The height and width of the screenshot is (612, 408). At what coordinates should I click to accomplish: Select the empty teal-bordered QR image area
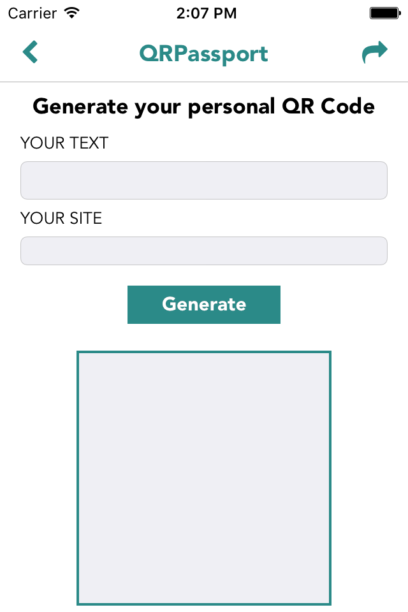pos(204,477)
